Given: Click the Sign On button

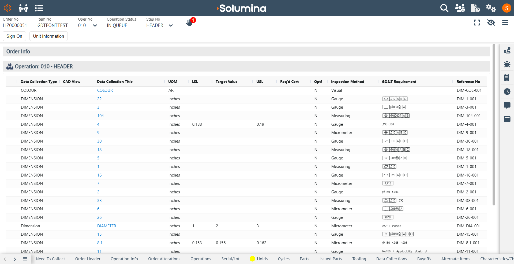Looking at the screenshot, I should click(x=14, y=36).
